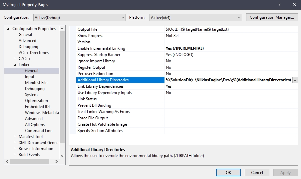The height and width of the screenshot is (179, 301).
Task: Click the tree horizontal scroll left arrow
Action: [x=7, y=162]
